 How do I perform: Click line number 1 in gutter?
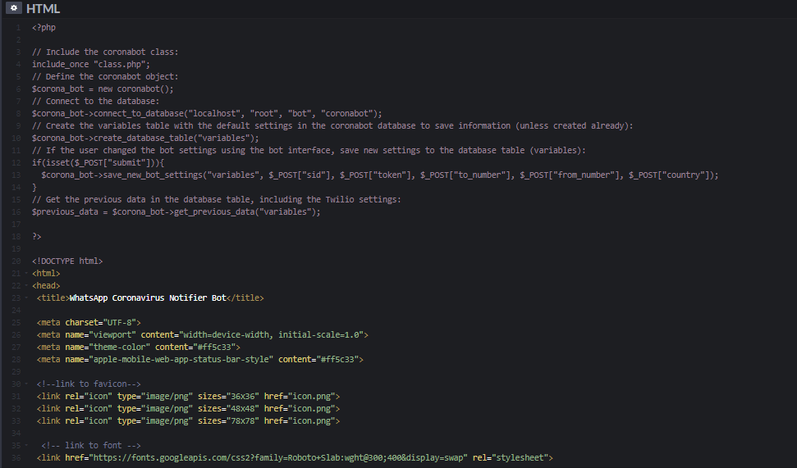click(16, 27)
